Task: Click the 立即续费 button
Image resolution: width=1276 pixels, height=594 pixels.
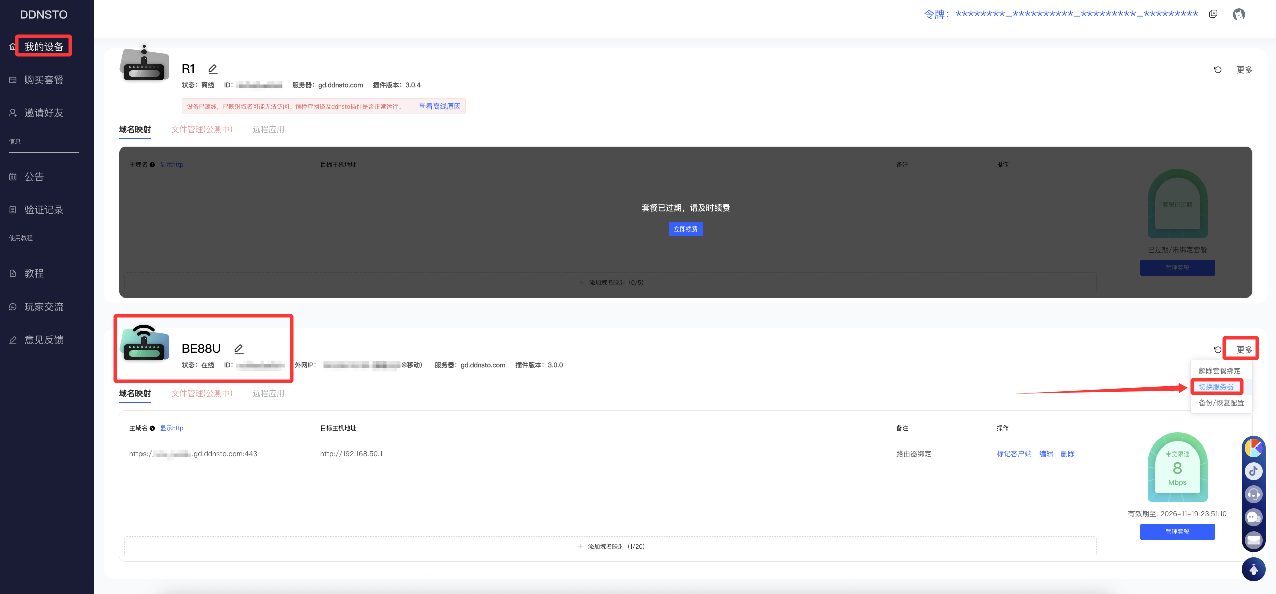Action: pyautogui.click(x=685, y=229)
